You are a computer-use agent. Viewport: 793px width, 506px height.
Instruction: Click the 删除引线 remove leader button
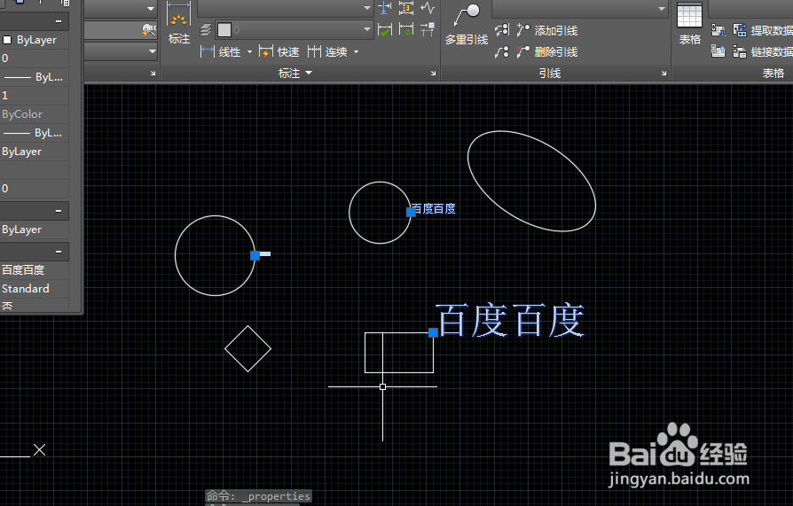[547, 51]
